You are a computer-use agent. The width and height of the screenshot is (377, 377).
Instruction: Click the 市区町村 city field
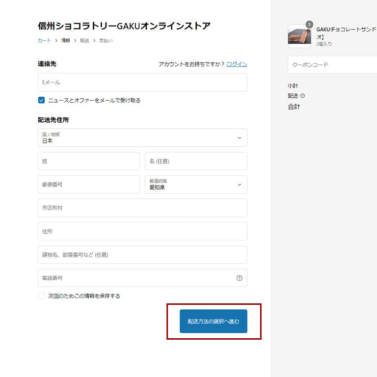pos(142,208)
